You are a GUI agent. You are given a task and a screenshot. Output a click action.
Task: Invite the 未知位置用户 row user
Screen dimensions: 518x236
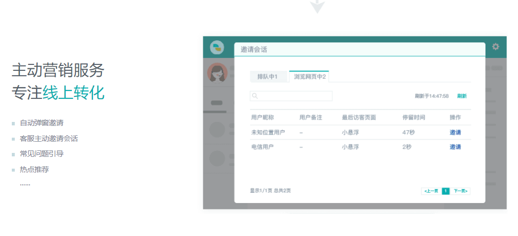tap(455, 132)
